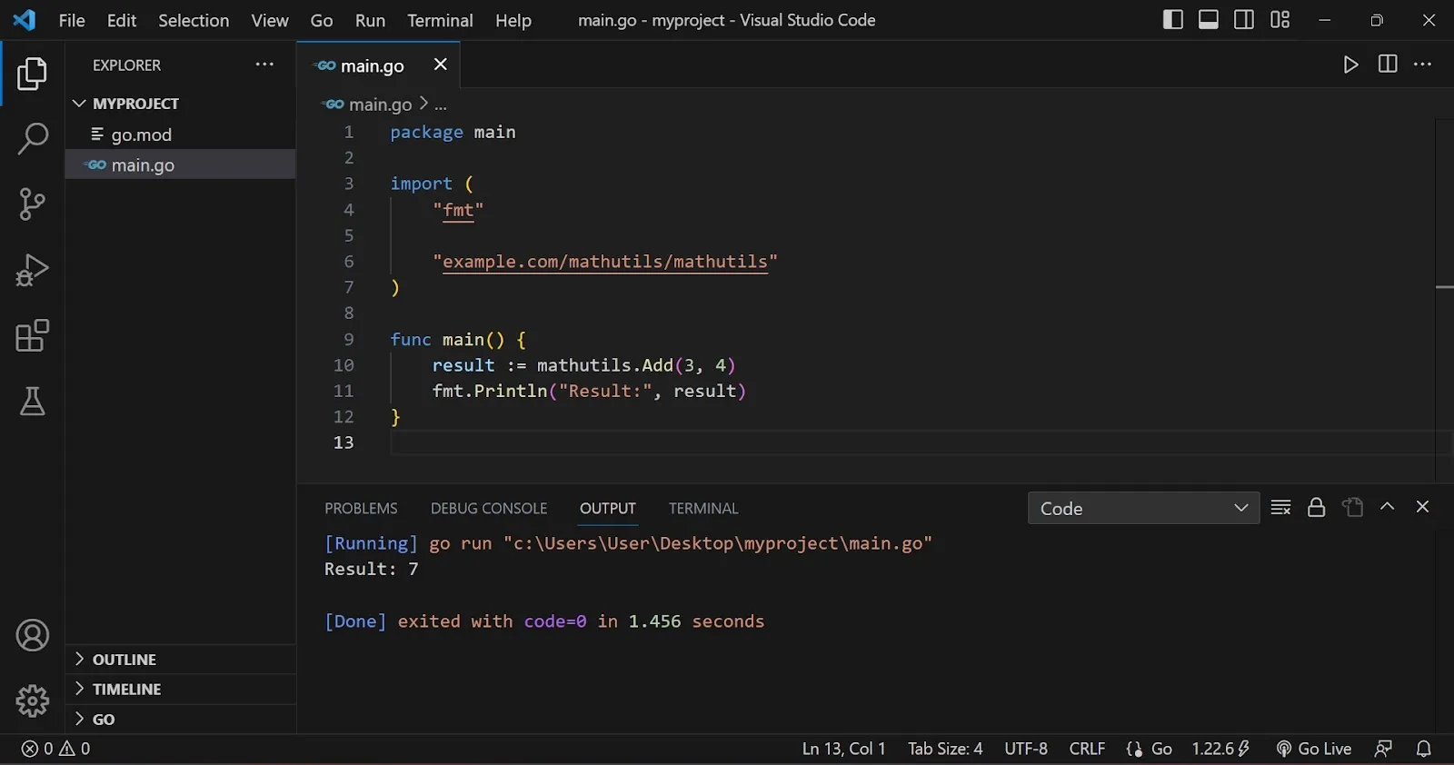Switch to the PROBLEMS panel tab
This screenshot has width=1454, height=765.
(361, 509)
